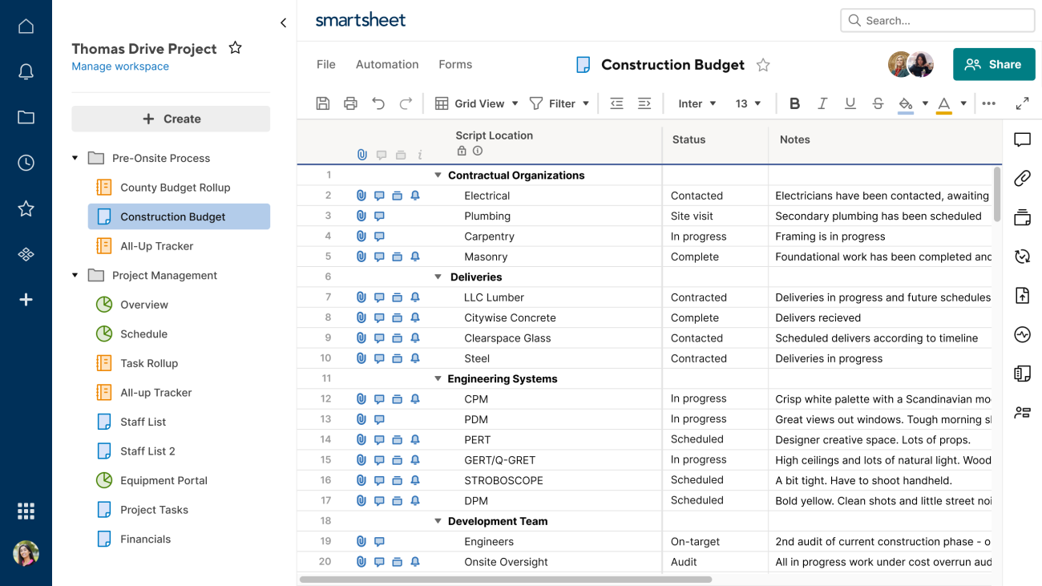Open the Forms menu
The height and width of the screenshot is (586, 1042).
pyautogui.click(x=454, y=64)
